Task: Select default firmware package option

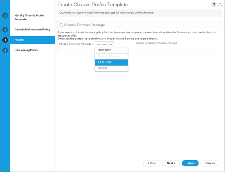Action: click(x=111, y=69)
